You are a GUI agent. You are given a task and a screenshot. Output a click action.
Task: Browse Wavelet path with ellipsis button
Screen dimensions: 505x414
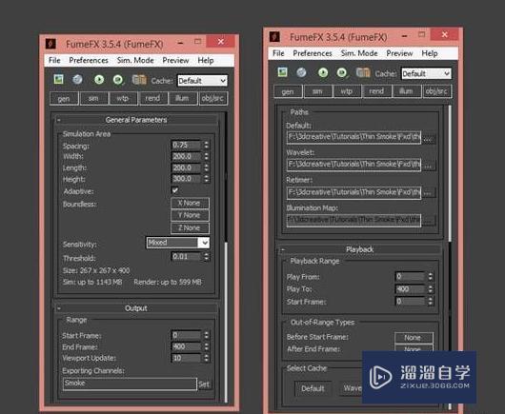tap(429, 166)
